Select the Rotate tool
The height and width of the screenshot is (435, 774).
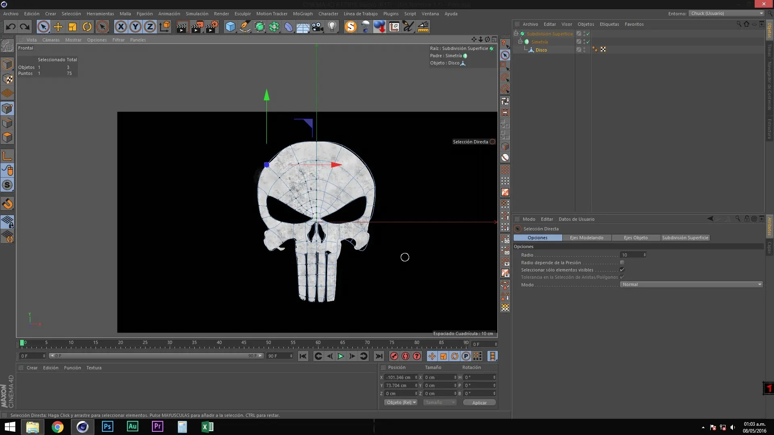(87, 27)
